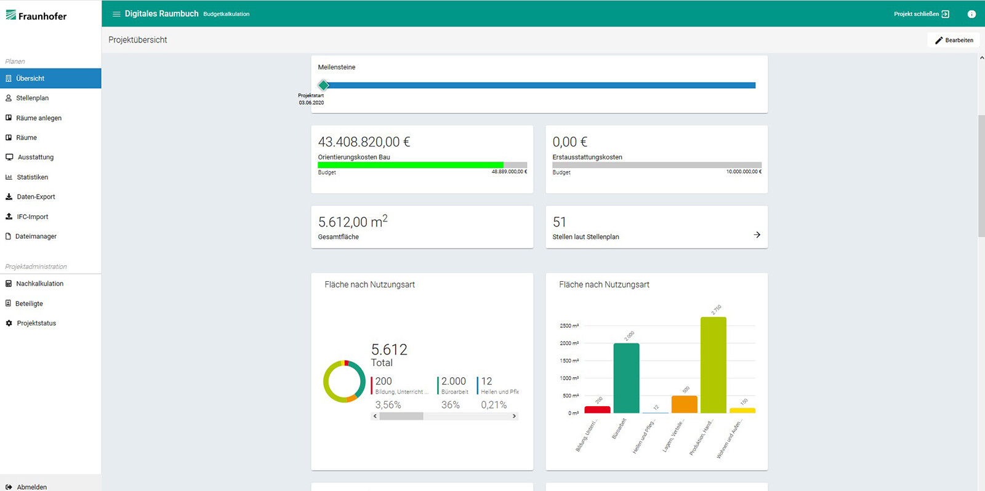Viewport: 985px width, 491px height.
Task: Open the hamburger navigation menu
Action: (116, 14)
